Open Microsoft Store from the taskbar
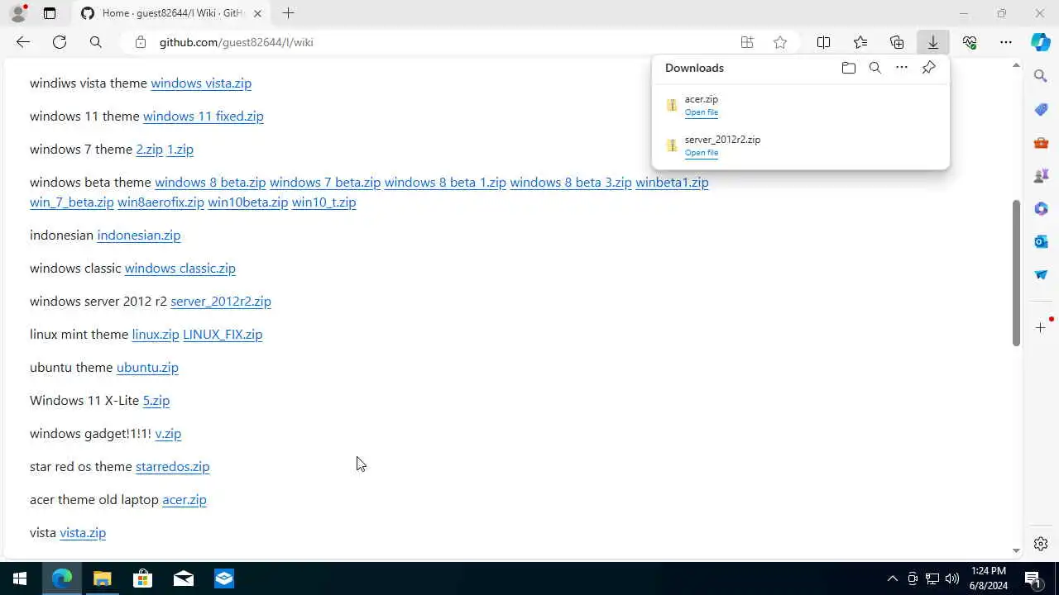1059x595 pixels. 143,578
